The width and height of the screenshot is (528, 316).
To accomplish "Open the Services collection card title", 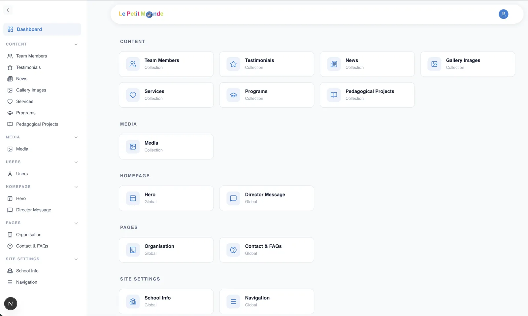I will coord(154,91).
